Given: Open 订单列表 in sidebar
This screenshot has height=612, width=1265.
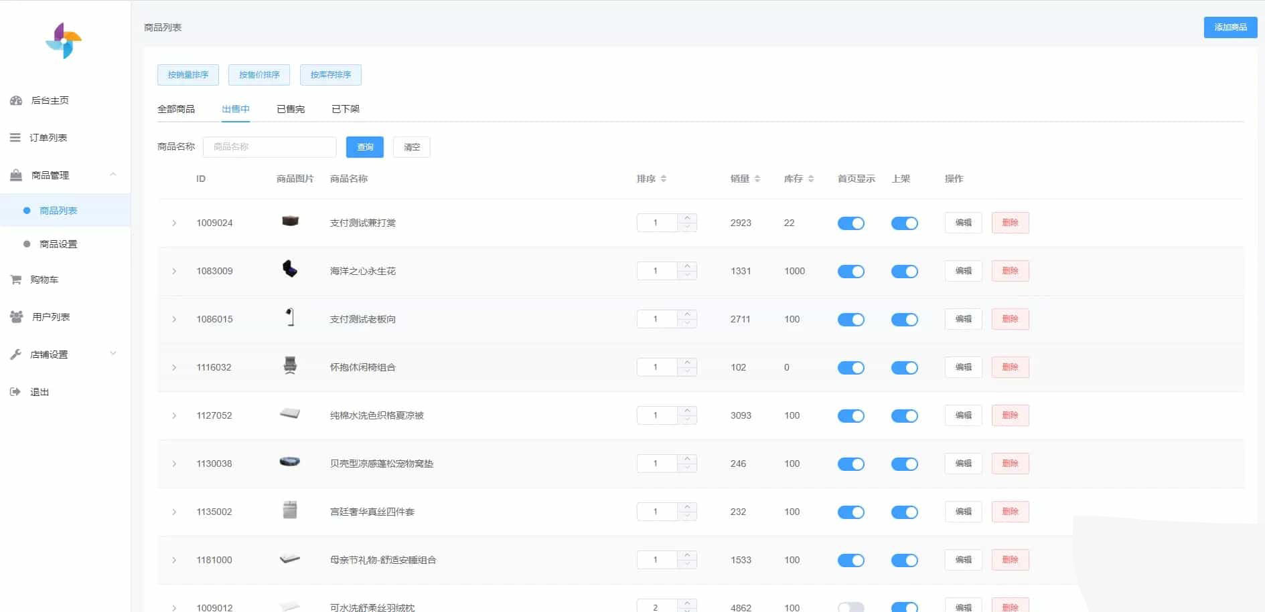Looking at the screenshot, I should click(x=48, y=138).
